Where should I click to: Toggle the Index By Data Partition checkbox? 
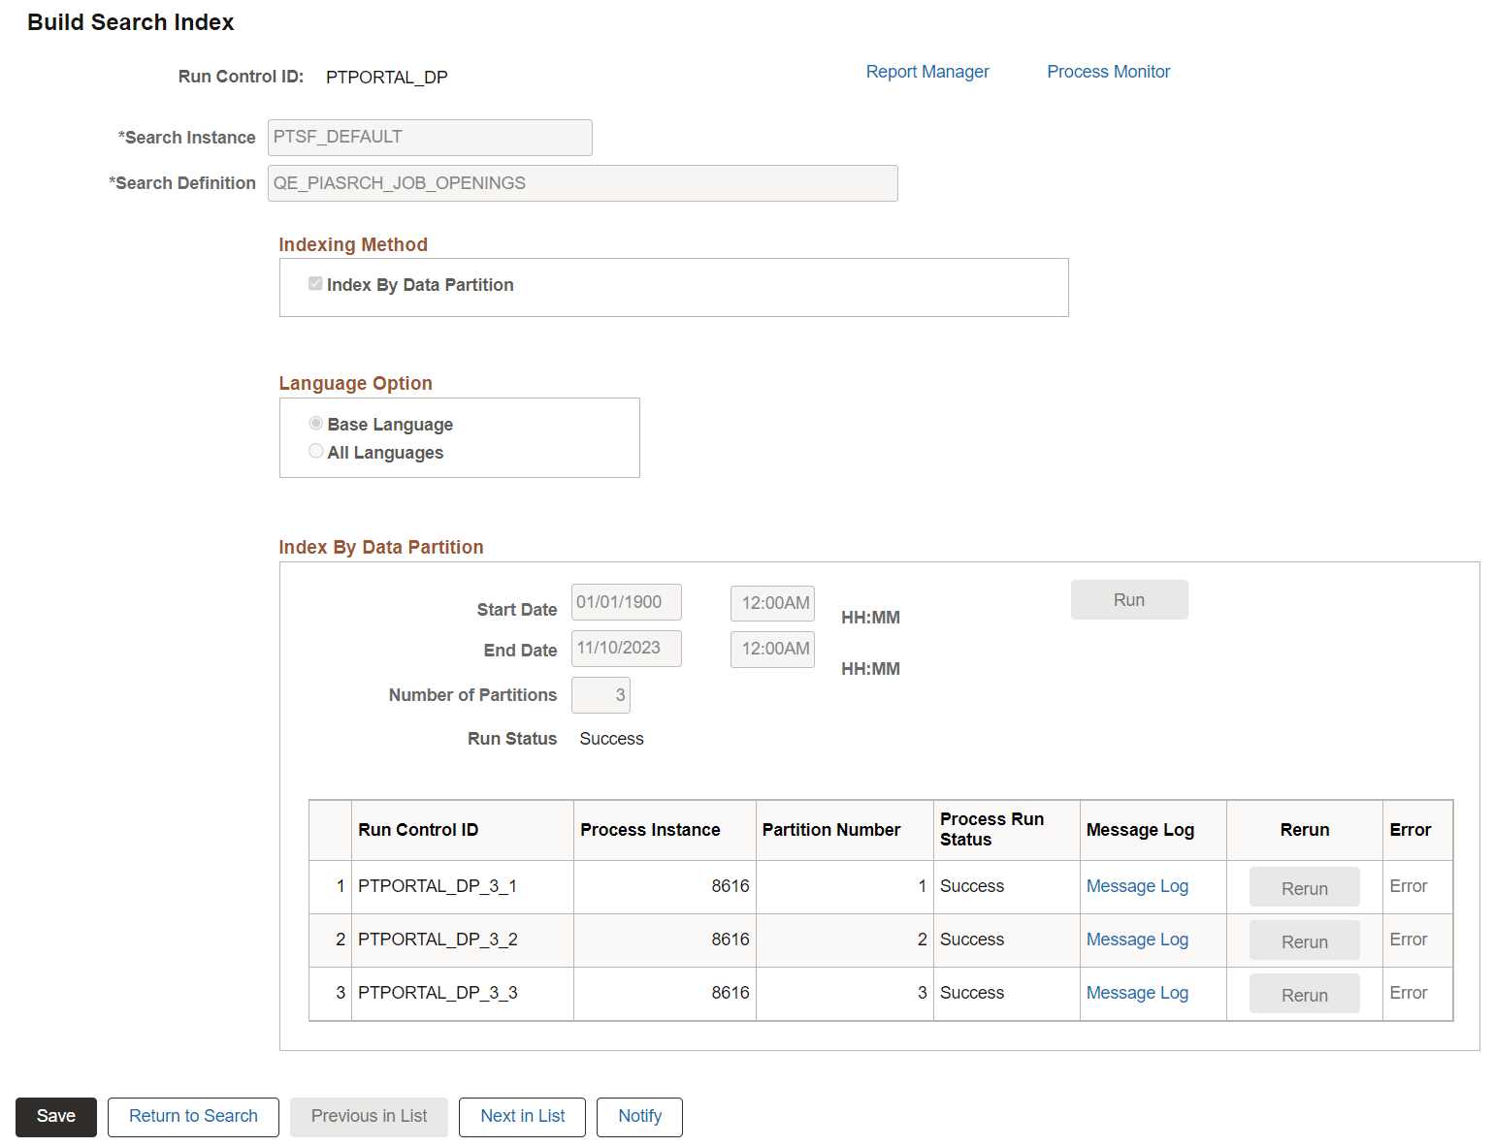point(315,283)
